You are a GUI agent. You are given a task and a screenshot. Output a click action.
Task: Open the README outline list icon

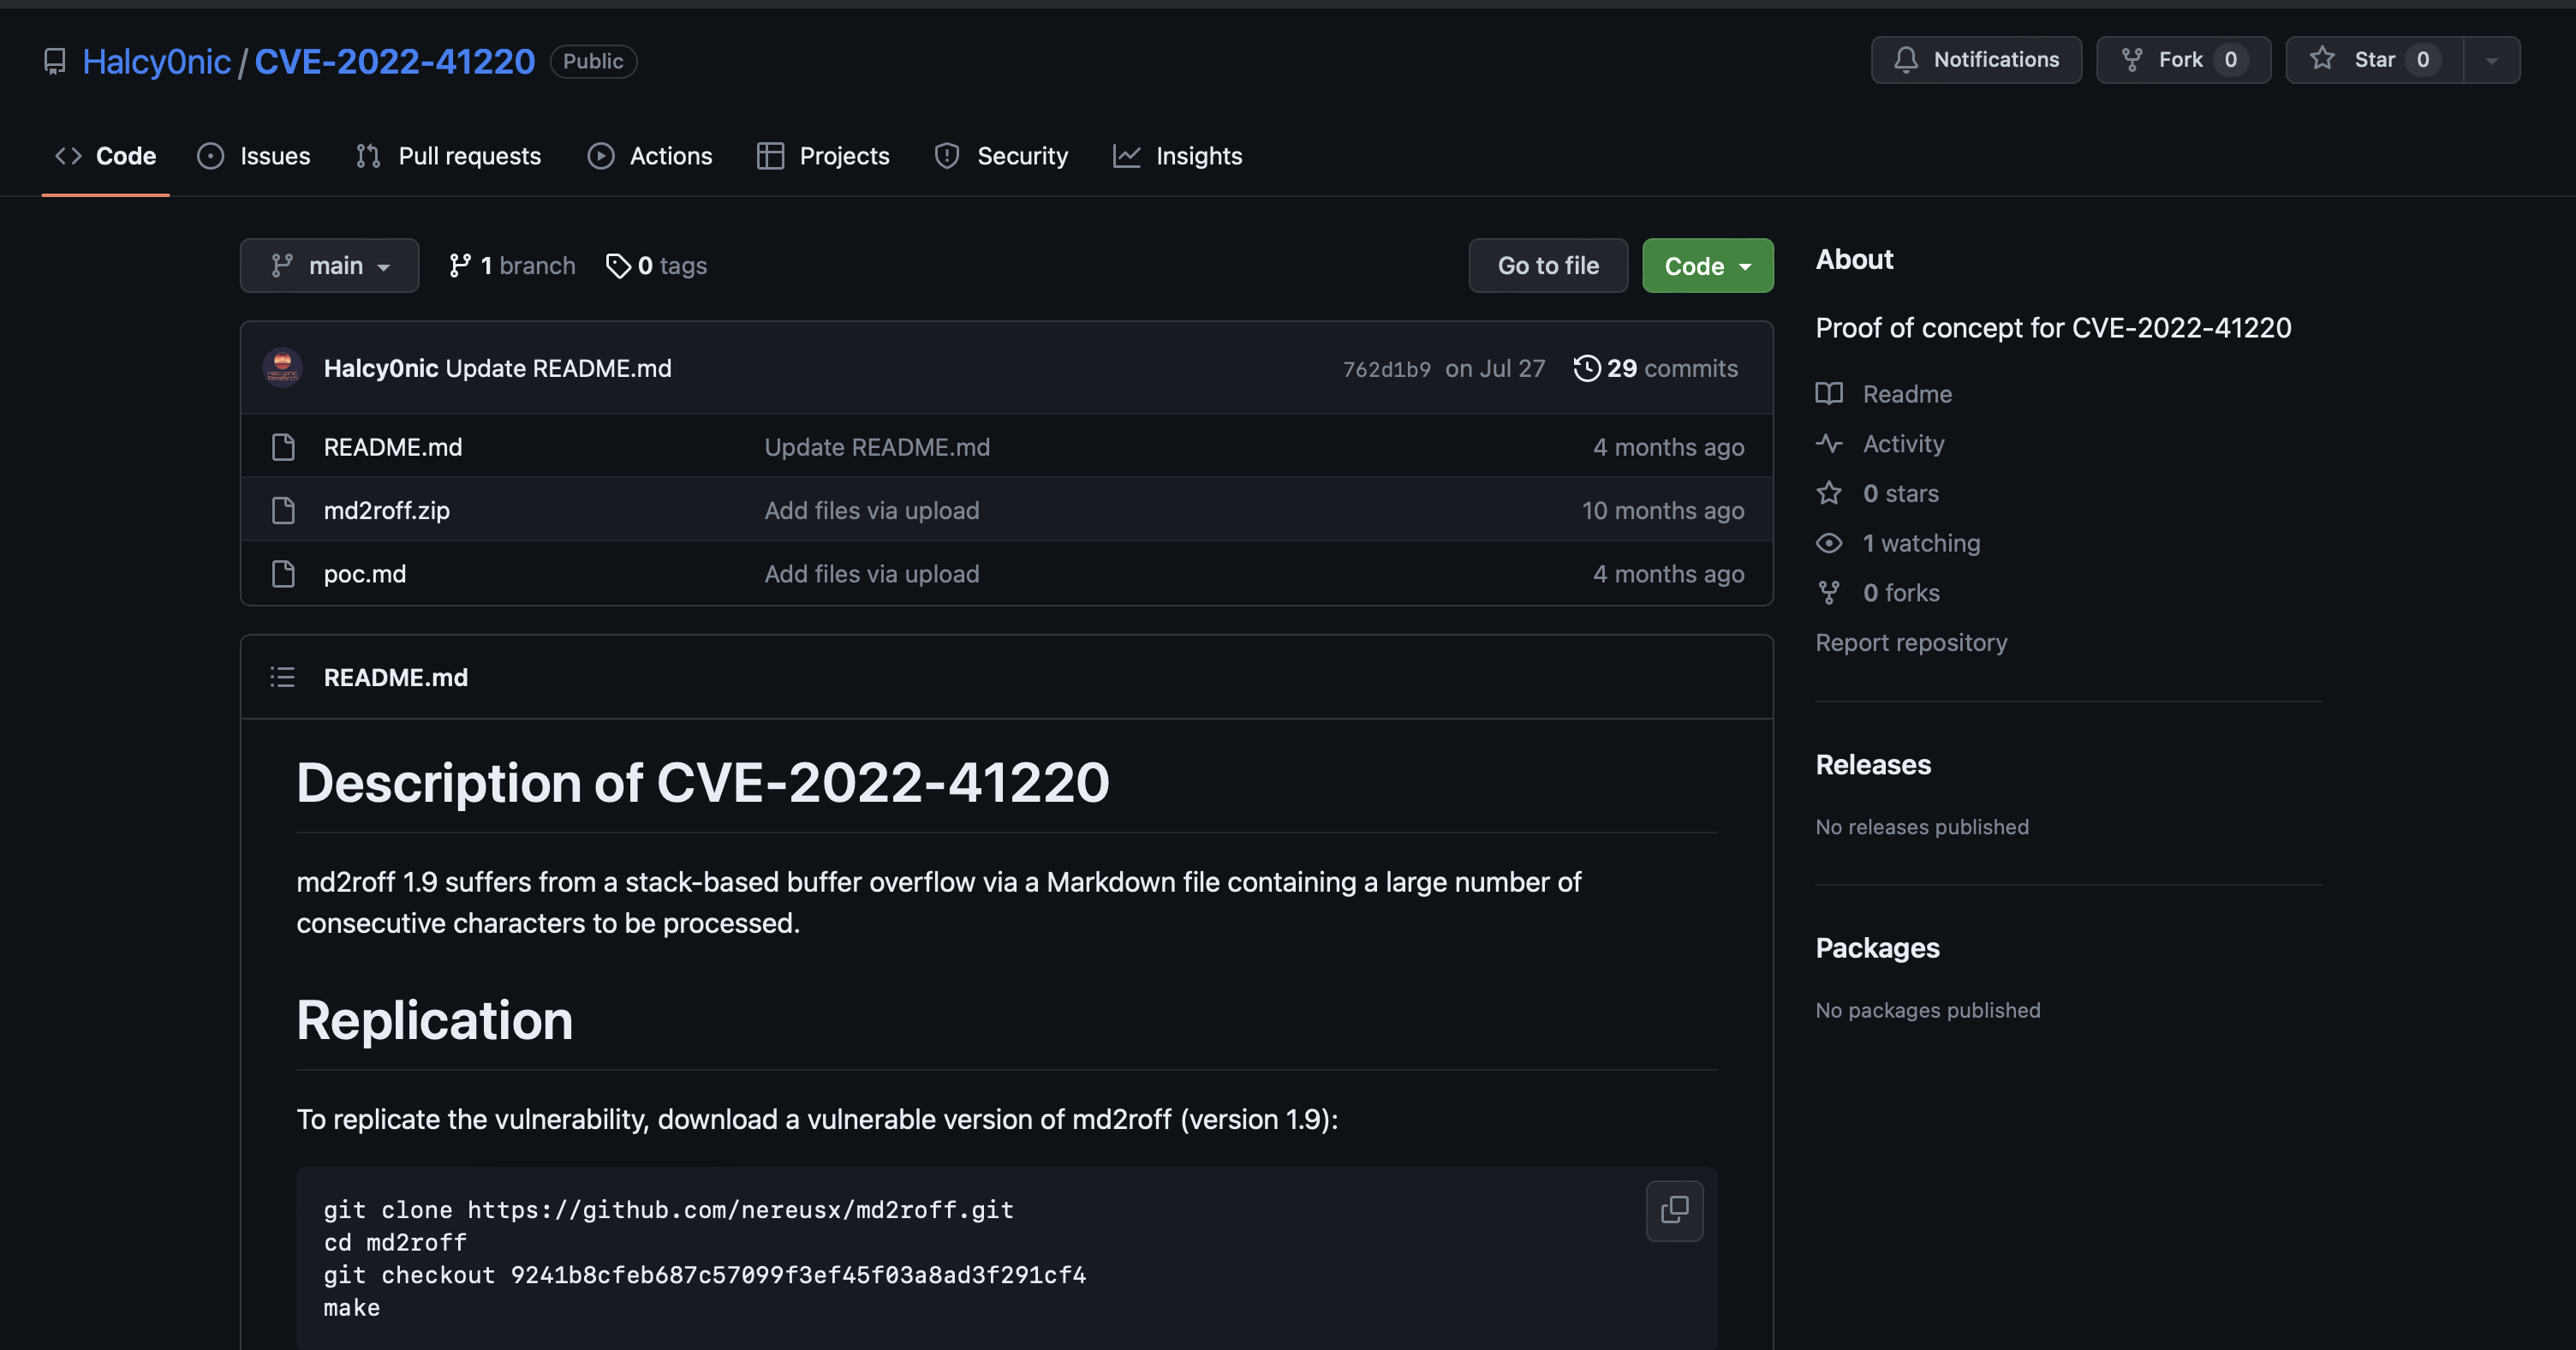coord(282,677)
